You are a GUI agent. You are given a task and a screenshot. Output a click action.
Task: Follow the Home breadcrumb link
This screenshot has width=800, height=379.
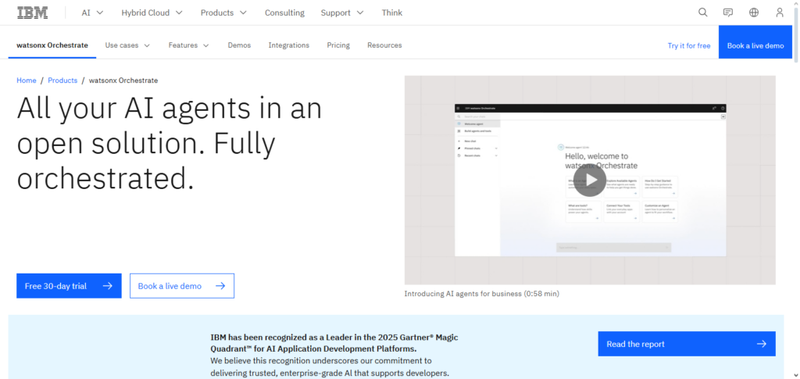point(27,80)
